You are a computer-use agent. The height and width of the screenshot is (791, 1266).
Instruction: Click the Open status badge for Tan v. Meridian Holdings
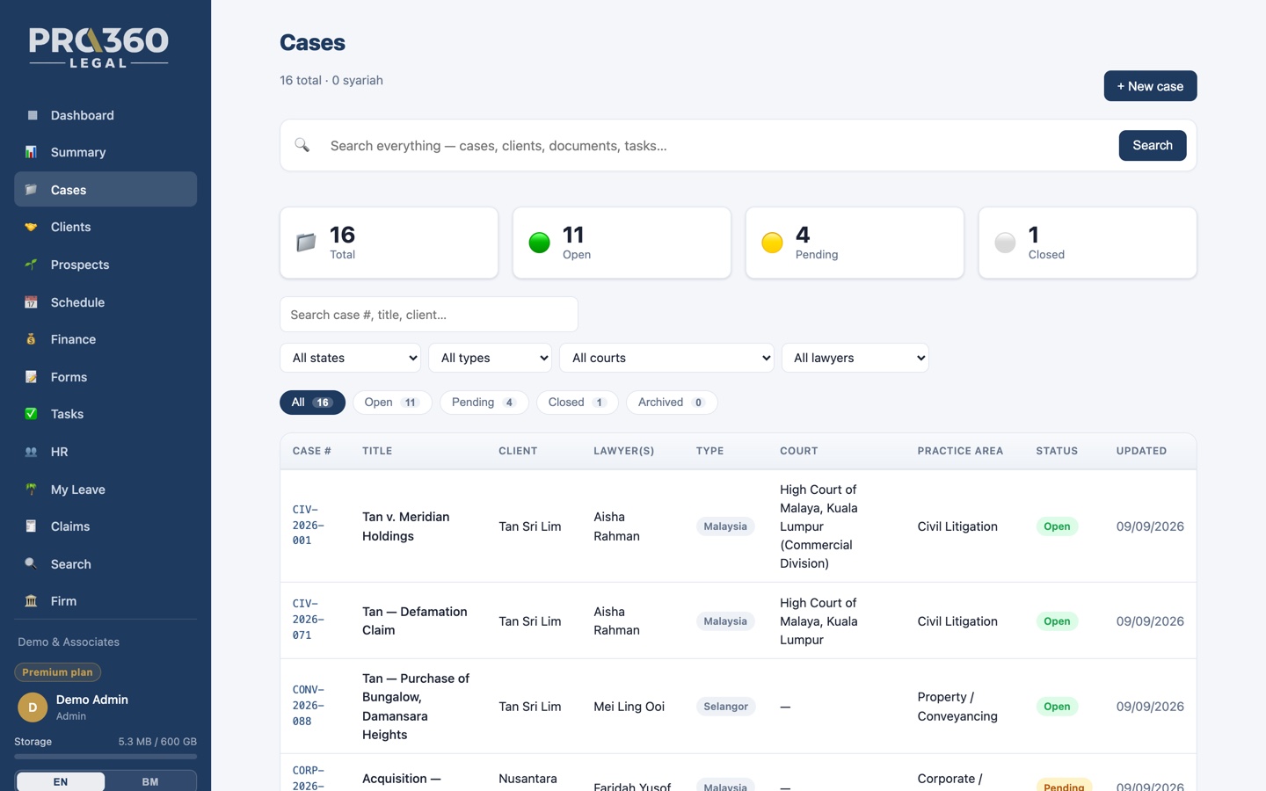click(1057, 526)
